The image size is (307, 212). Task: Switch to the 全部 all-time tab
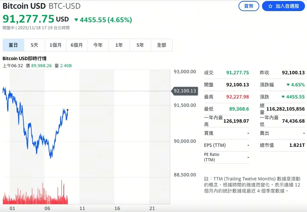pos(162,45)
